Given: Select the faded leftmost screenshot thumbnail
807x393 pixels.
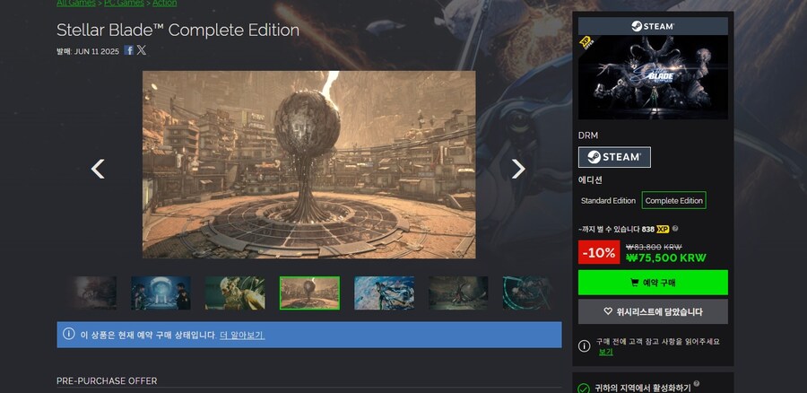Looking at the screenshot, I should (x=93, y=293).
